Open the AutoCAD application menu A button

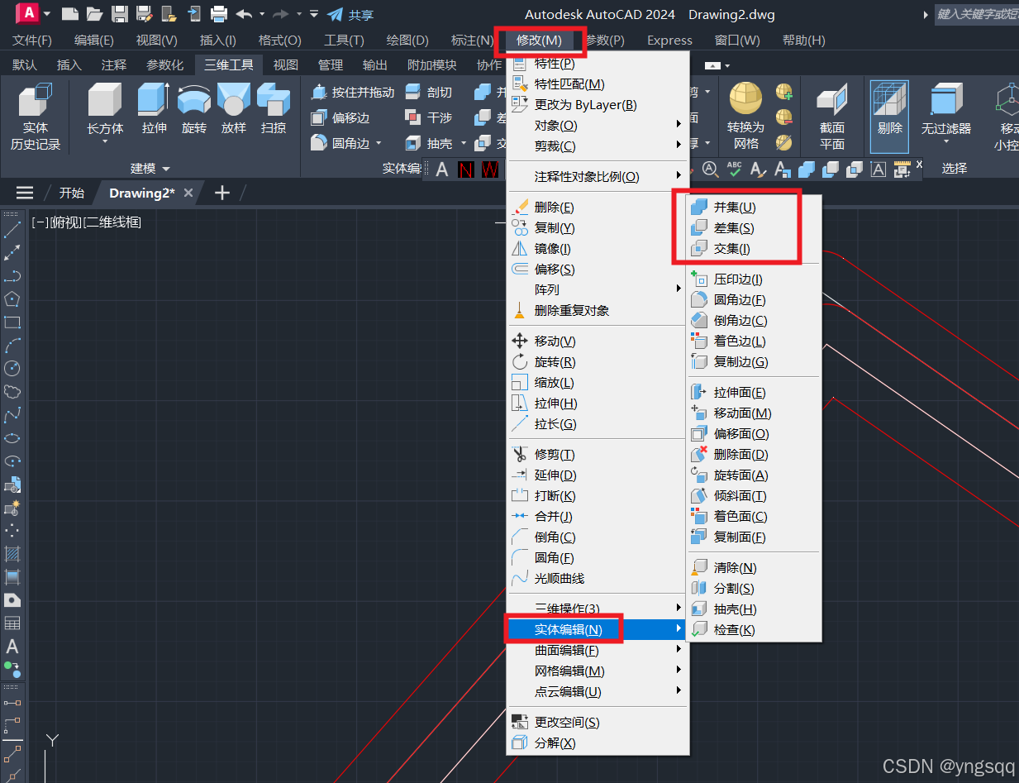(x=29, y=13)
